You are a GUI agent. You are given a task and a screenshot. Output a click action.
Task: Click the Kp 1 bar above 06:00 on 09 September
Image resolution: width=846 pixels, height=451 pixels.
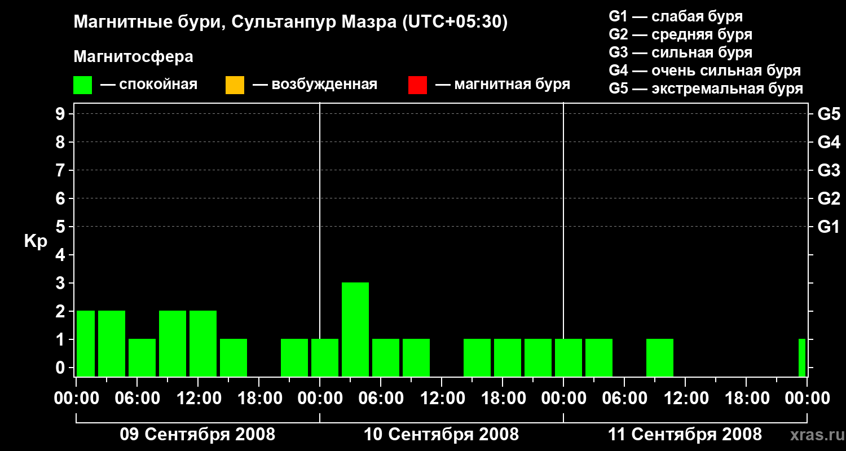142,357
